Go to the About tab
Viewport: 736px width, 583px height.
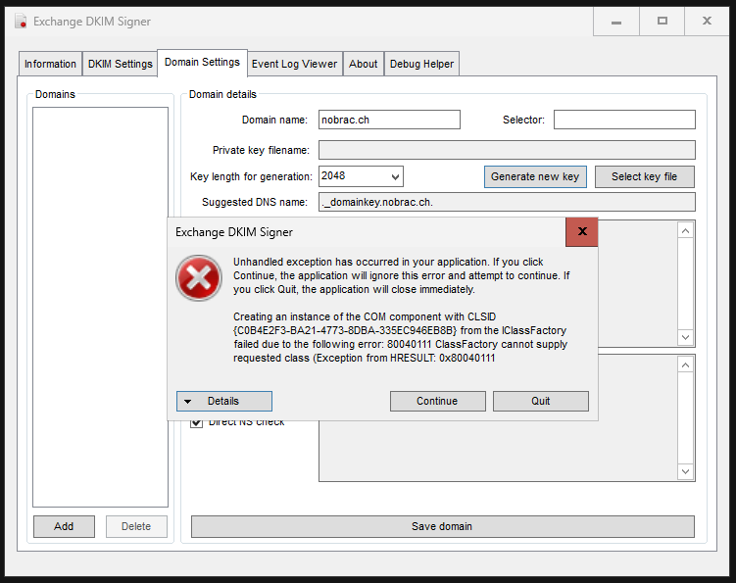[x=363, y=64]
